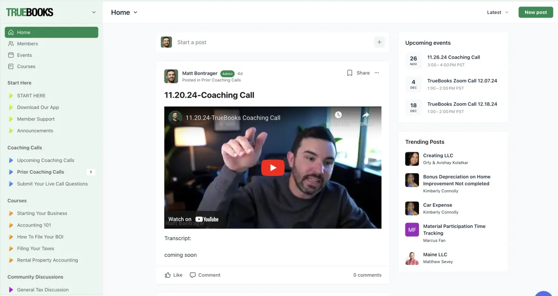Open the post's three-dot options menu

click(x=377, y=73)
